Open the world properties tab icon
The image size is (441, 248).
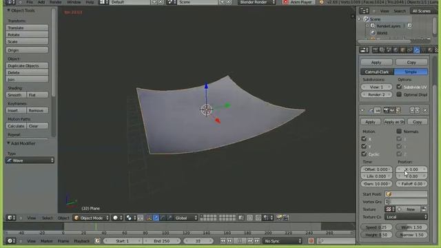point(396,50)
